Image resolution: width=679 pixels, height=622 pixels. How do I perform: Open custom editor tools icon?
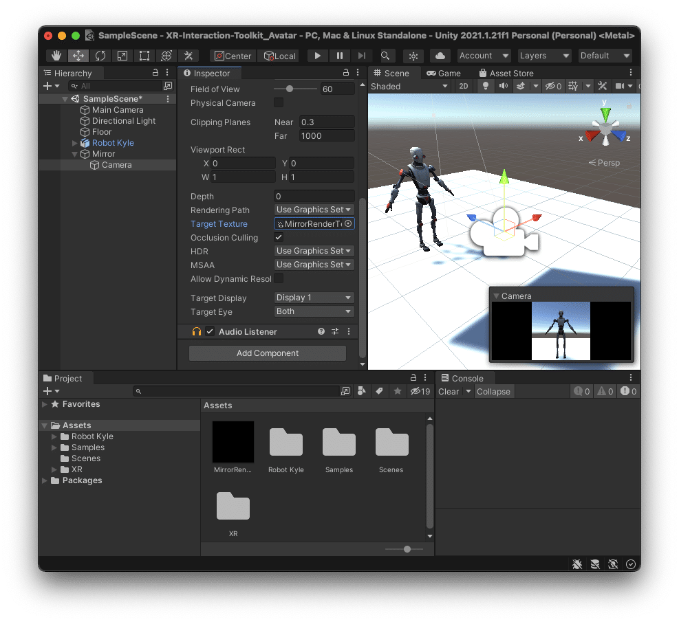point(188,56)
